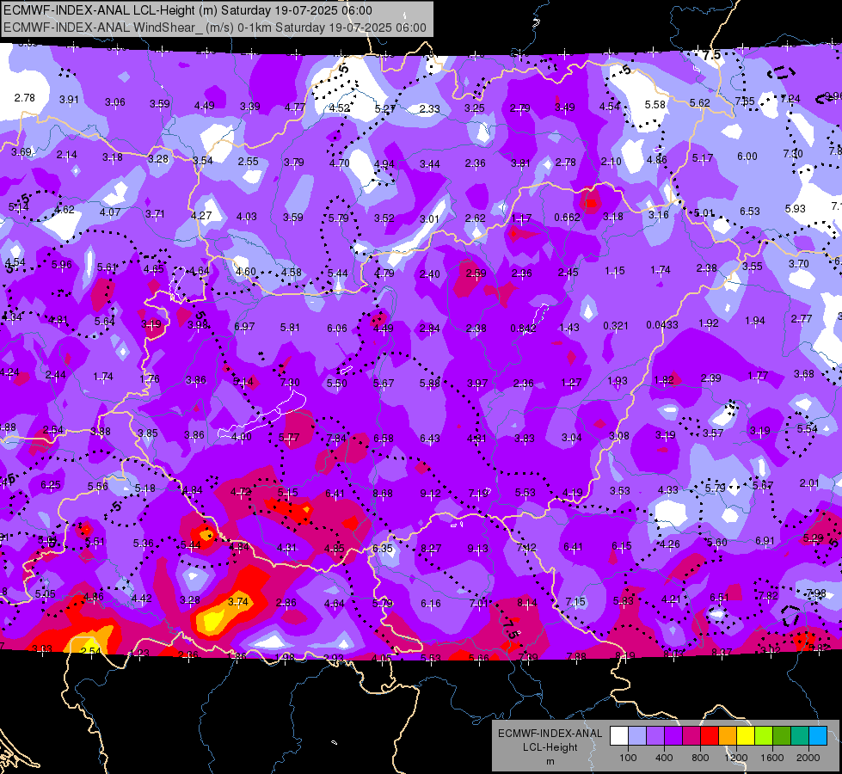842x774 pixels.
Task: Click the wind shear value '4.72'
Action: (241, 491)
